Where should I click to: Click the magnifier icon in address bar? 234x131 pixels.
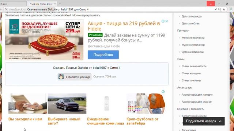219,9
